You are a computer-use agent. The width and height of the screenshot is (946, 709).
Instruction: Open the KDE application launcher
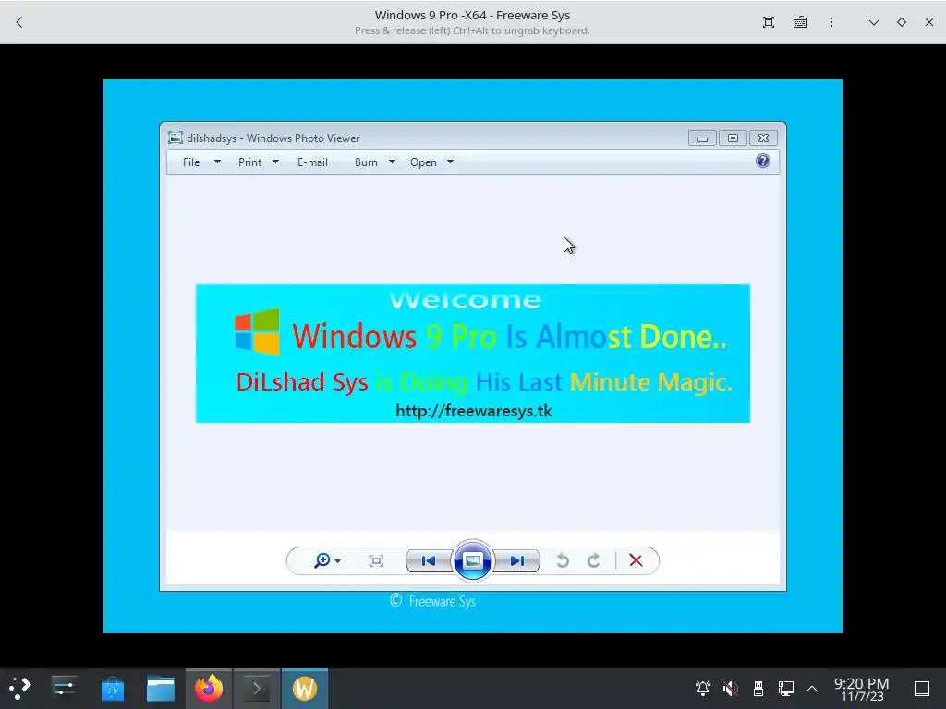tap(20, 688)
